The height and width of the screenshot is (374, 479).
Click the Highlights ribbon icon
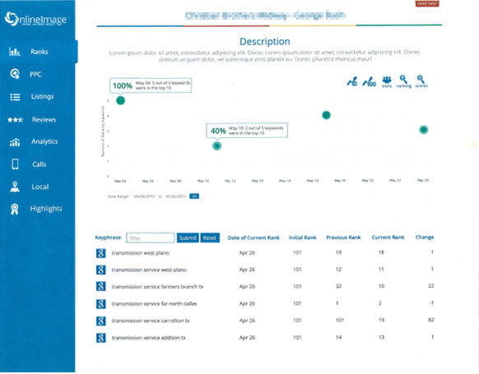point(14,210)
